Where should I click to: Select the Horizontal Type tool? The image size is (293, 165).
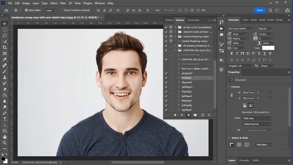click(5, 119)
